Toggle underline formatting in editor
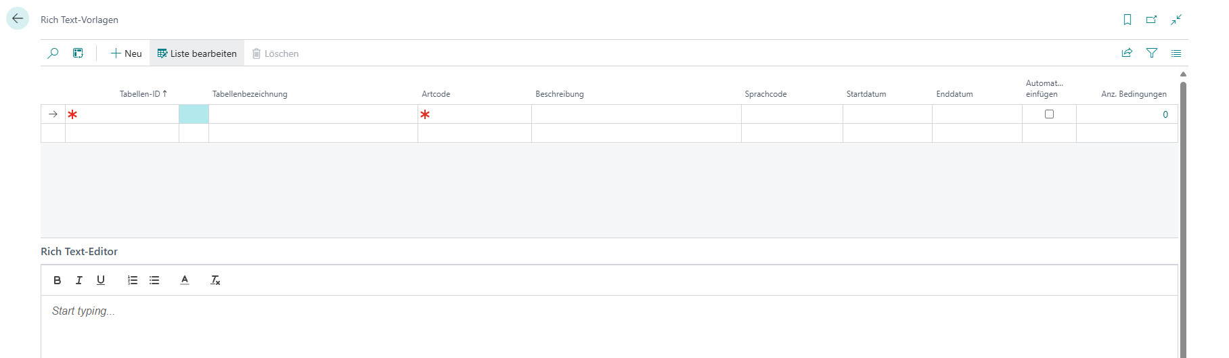1229x358 pixels. [x=101, y=280]
